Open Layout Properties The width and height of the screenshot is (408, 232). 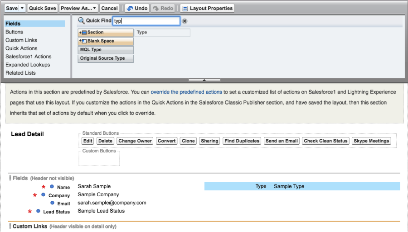[207, 8]
